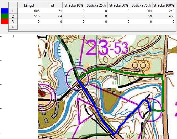Click the Tid cell showing 64

(x=51, y=16)
